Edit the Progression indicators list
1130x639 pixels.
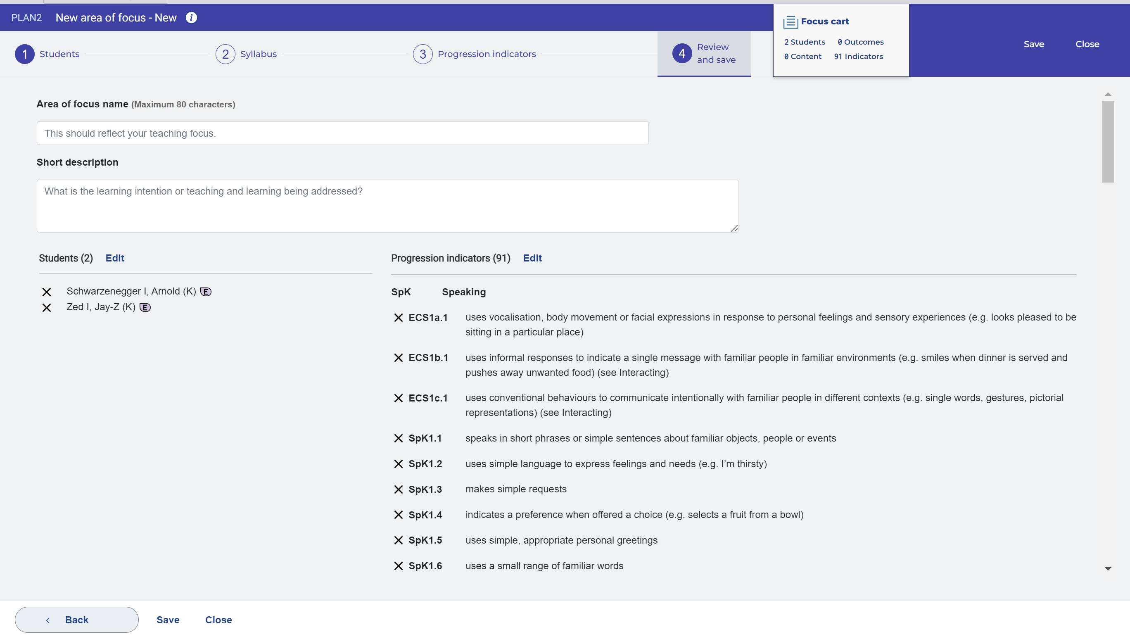pyautogui.click(x=532, y=258)
